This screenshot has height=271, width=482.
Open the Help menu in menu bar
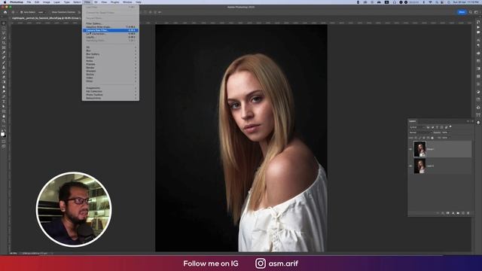(139, 2)
